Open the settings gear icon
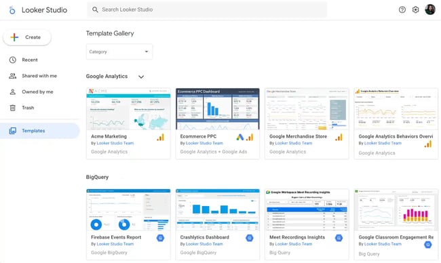441x263 pixels. click(415, 9)
